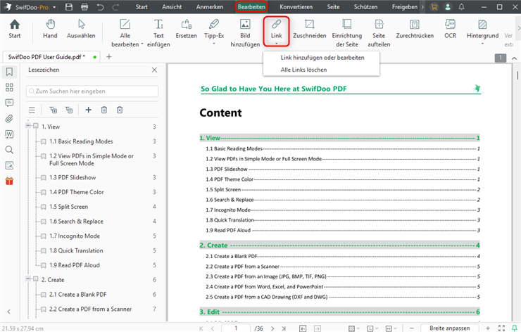Viewport: 521px width, 332px height.
Task: Collapse left sidebar with arrow
Action: click(x=9, y=312)
